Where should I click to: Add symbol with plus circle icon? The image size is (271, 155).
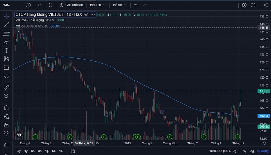pos(28,5)
